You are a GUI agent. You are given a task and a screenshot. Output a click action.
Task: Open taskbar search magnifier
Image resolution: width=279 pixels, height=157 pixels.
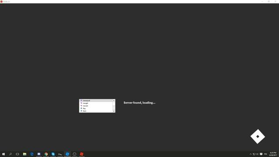[10, 154]
